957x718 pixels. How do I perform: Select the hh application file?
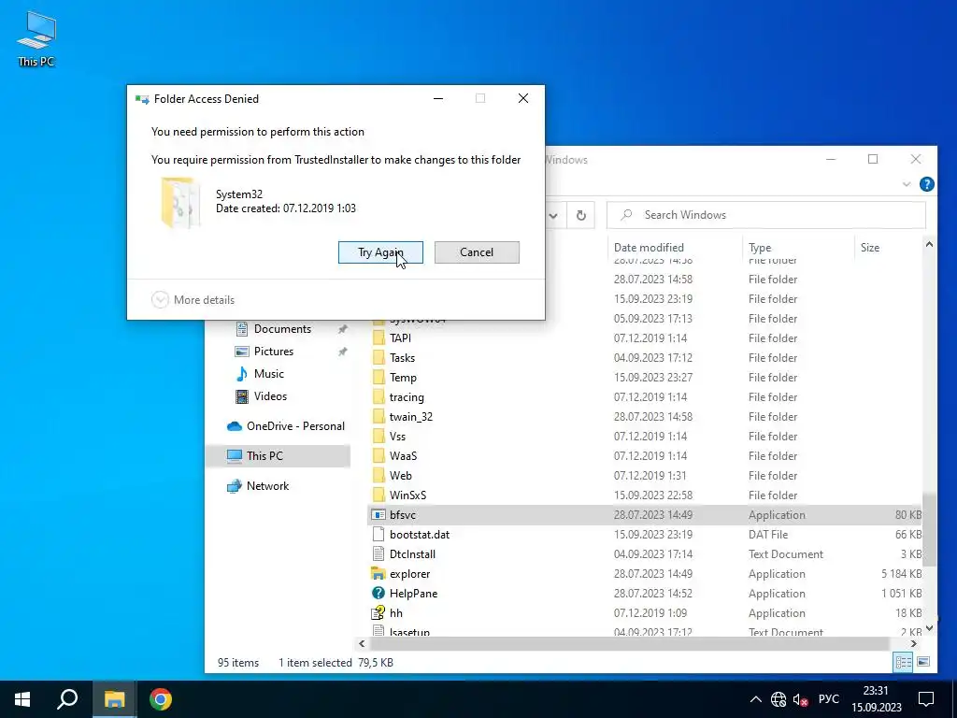pyautogui.click(x=395, y=613)
